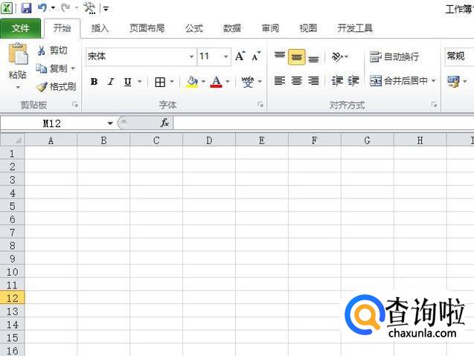Click the 格式刷 (Format Painter) button
The width and height of the screenshot is (474, 356).
click(x=56, y=87)
